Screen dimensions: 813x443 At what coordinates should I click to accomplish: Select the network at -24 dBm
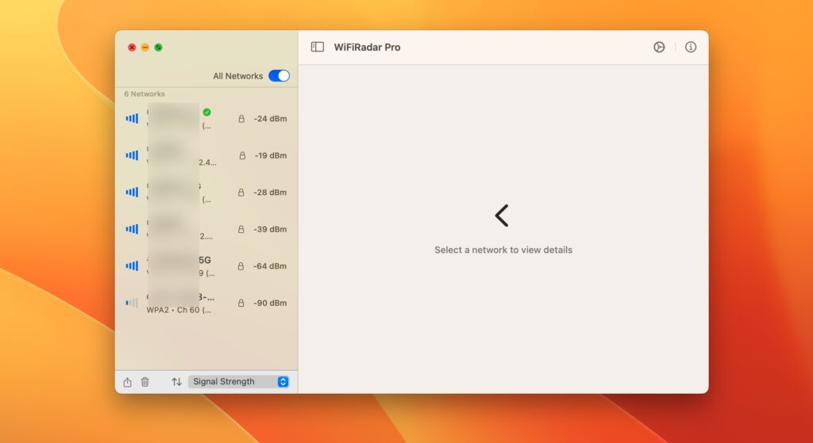click(x=206, y=119)
